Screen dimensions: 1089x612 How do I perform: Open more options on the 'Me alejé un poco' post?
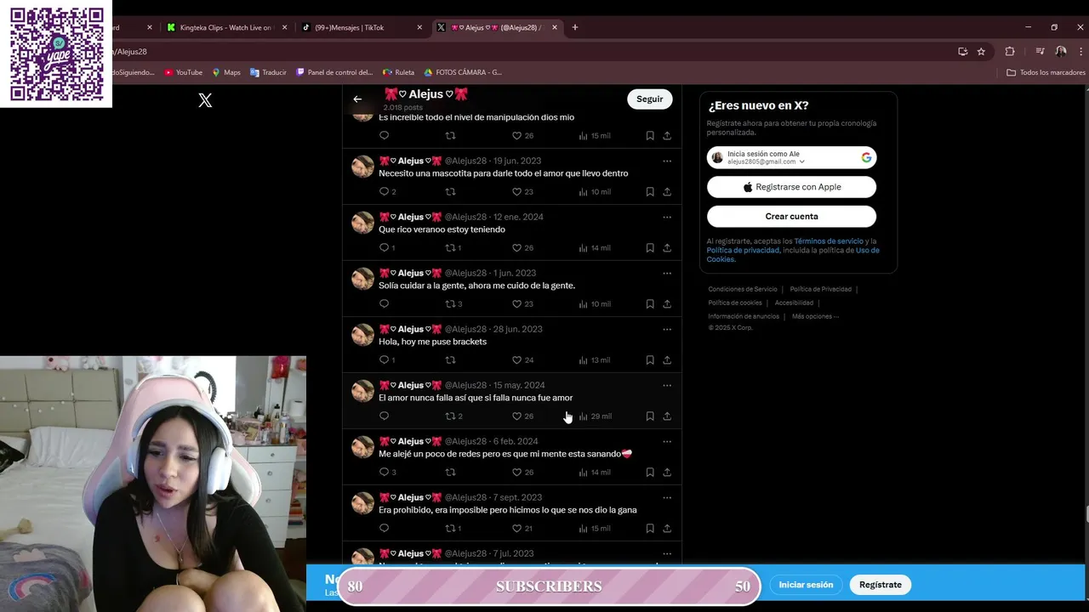pos(667,441)
